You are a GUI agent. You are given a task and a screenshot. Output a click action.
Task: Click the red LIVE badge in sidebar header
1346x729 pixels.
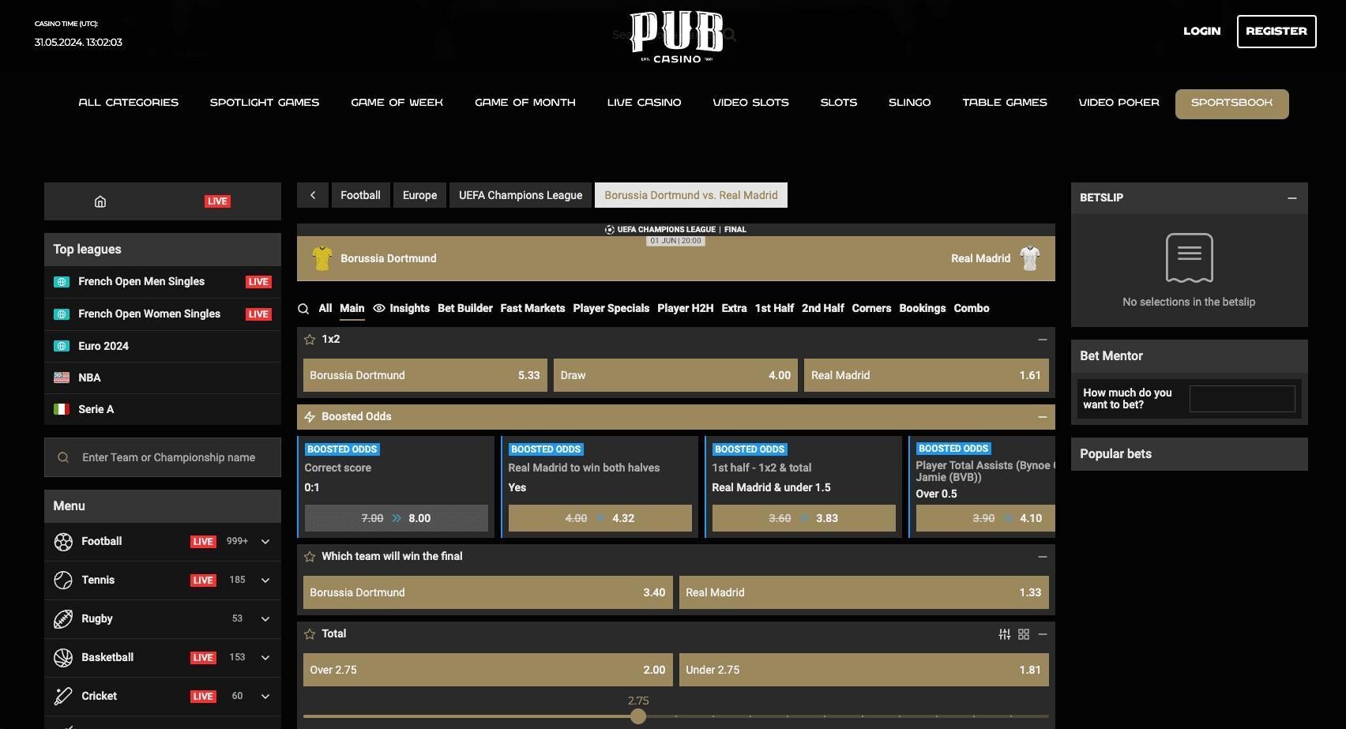click(217, 201)
